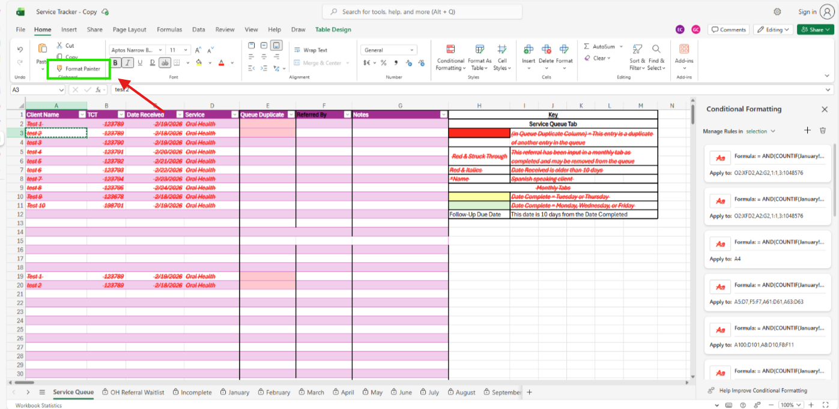Screen dimensions: 839x409
Task: Open the File menu
Action: (x=20, y=29)
